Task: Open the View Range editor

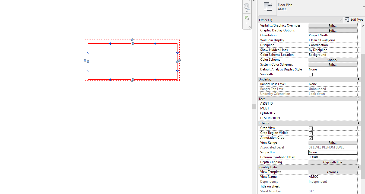Action: click(332, 143)
